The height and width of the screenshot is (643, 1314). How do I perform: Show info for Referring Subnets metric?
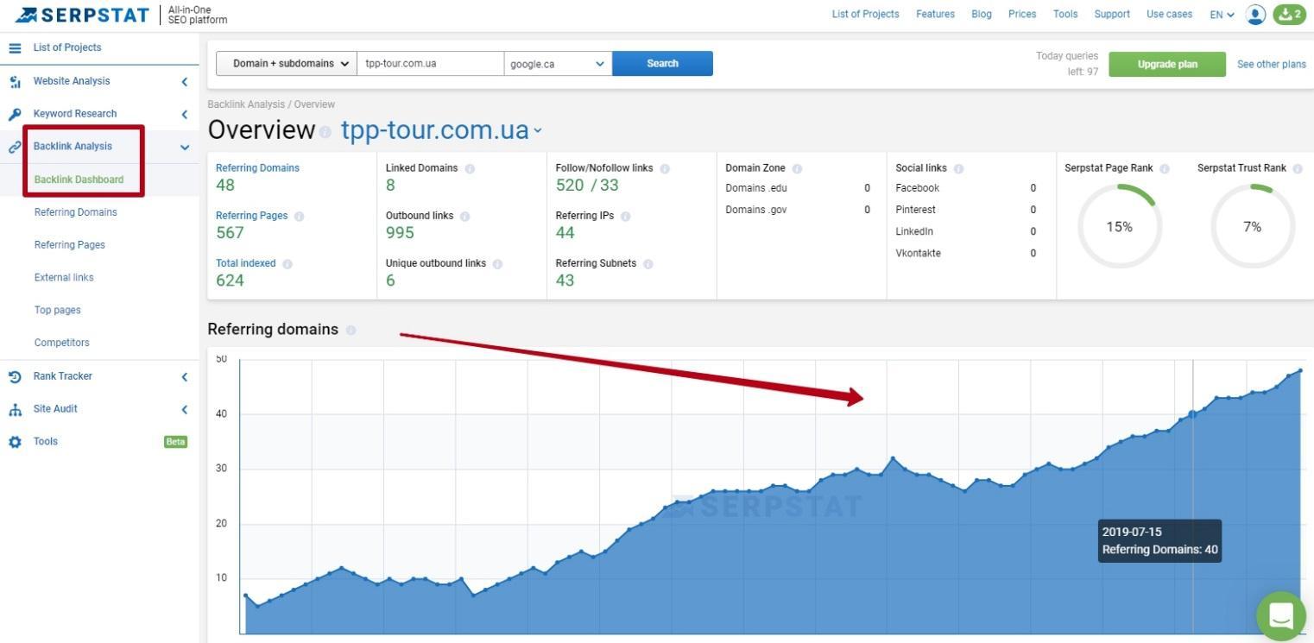pos(648,264)
